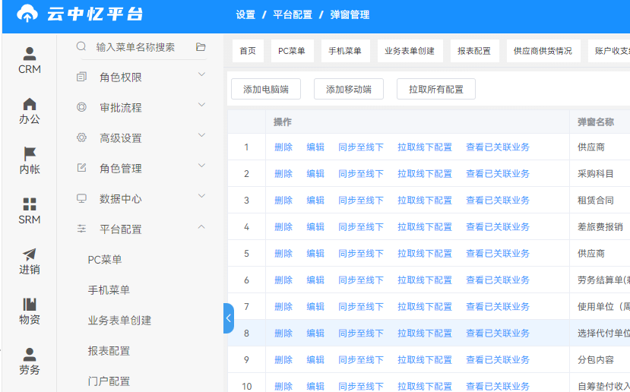Click the 高级设置 gear icon
630x392 pixels.
[x=81, y=138]
